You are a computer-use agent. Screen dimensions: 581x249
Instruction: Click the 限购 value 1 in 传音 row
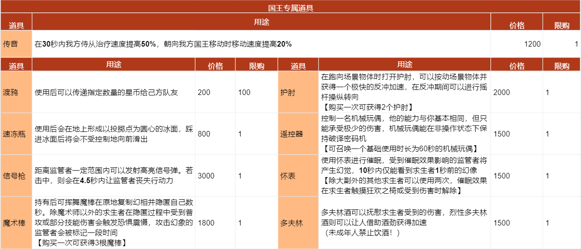(x=576, y=44)
